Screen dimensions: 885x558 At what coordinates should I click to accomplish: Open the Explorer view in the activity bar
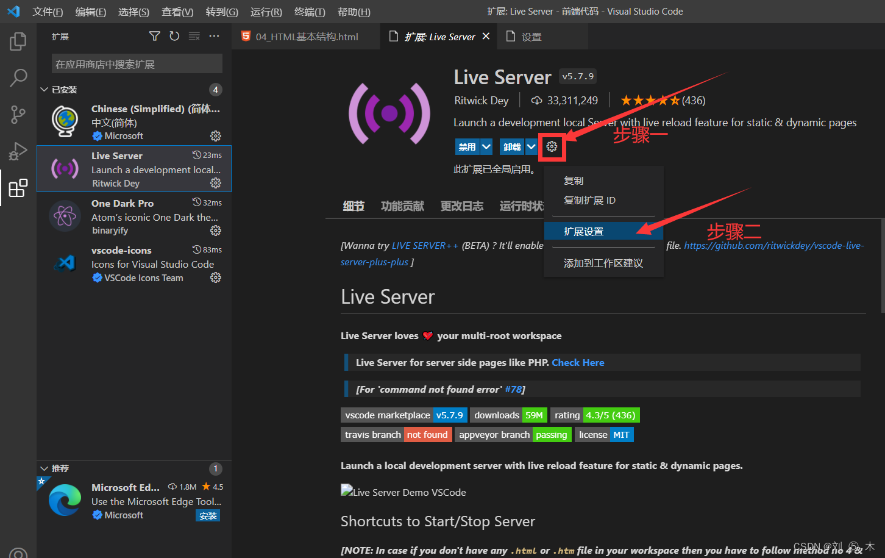pos(18,41)
